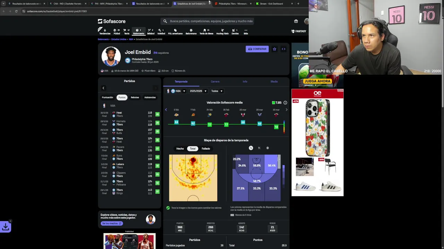This screenshot has height=249, width=444.
Task: Open a new browser tab
Action: pos(298,4)
